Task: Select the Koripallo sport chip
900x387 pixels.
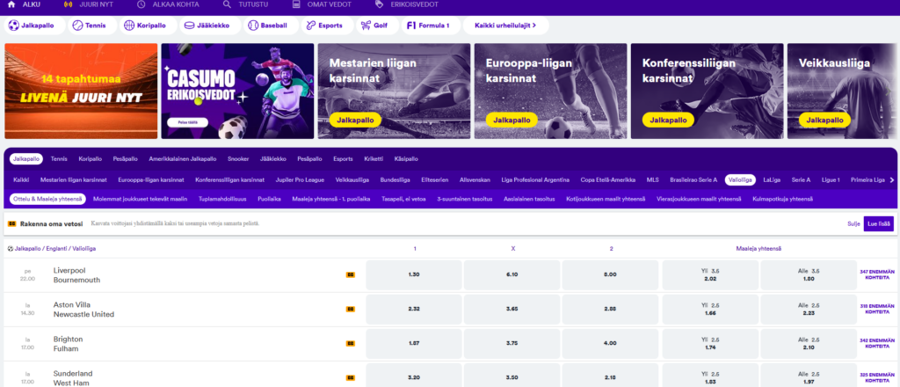Action: [x=147, y=26]
